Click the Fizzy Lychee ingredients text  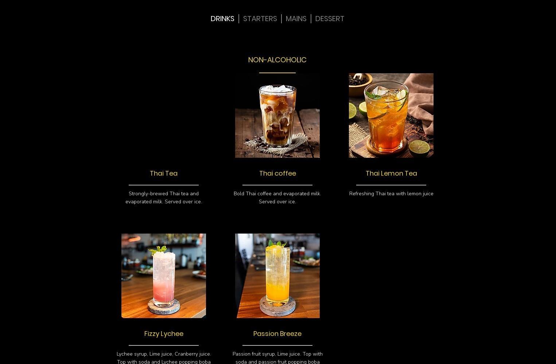coord(164,358)
